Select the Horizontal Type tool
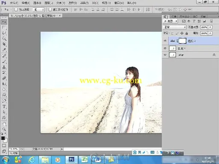Image resolution: width=219 pixels, height=164 pixels. coord(4,107)
